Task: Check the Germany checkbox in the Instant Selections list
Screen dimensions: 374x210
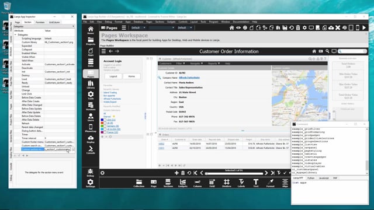Action: 105,126
